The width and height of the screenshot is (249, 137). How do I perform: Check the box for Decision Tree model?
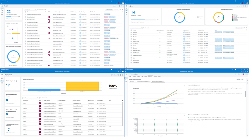point(25,14)
